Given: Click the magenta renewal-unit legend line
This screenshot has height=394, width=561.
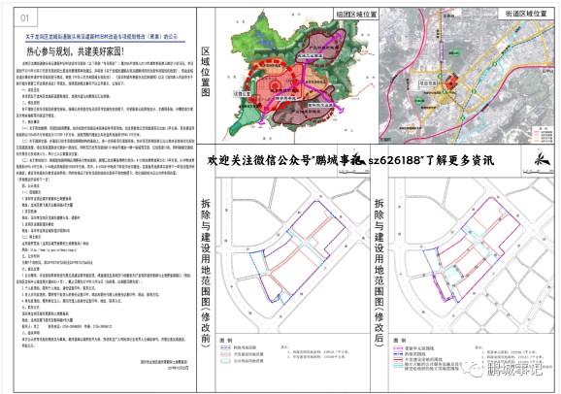Looking at the screenshot, I should 398,348.
